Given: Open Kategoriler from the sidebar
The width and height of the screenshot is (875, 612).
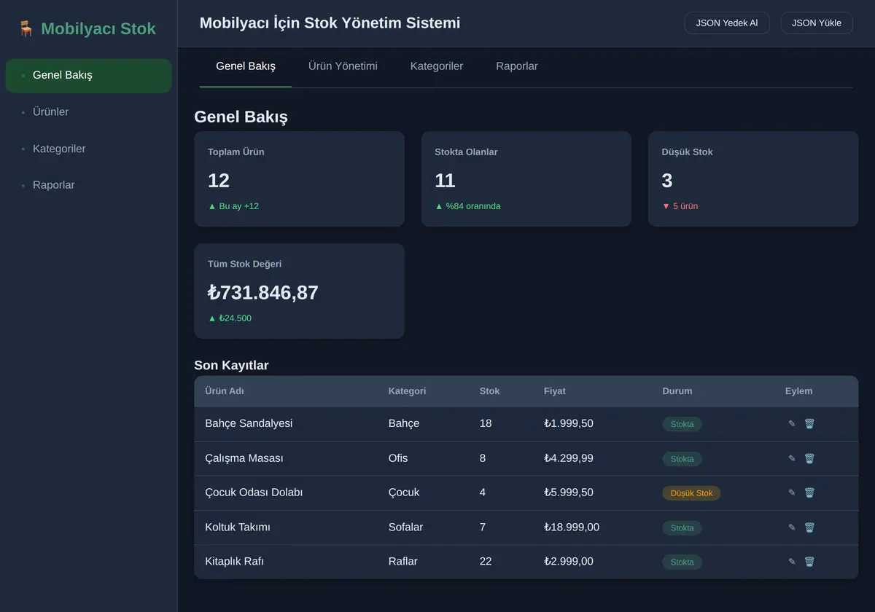Looking at the screenshot, I should 89,149.
